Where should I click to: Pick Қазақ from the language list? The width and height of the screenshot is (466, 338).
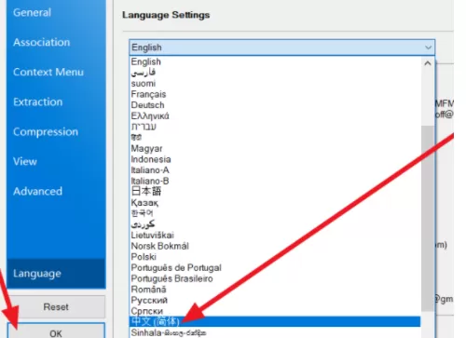coord(275,202)
